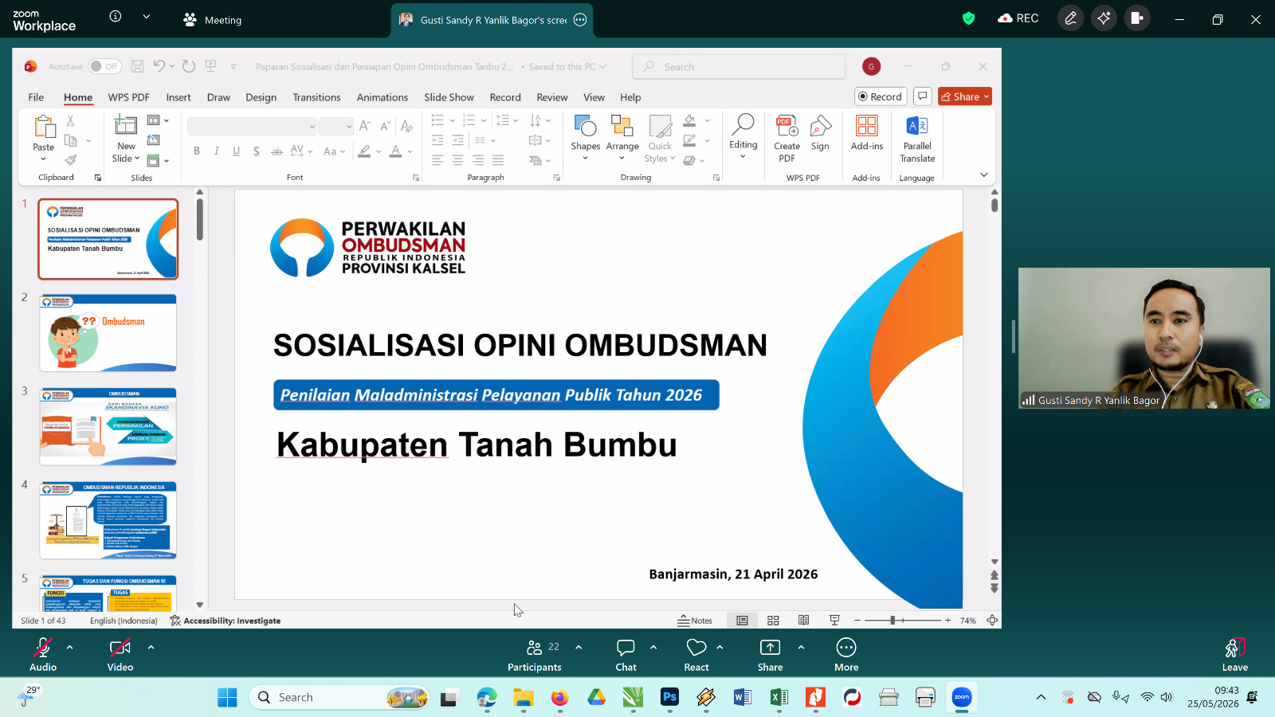The height and width of the screenshot is (717, 1275).
Task: Open Notes pane from status bar
Action: point(694,621)
